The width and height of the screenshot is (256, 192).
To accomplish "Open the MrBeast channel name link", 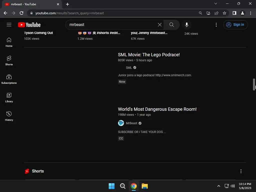I will pyautogui.click(x=131, y=123).
